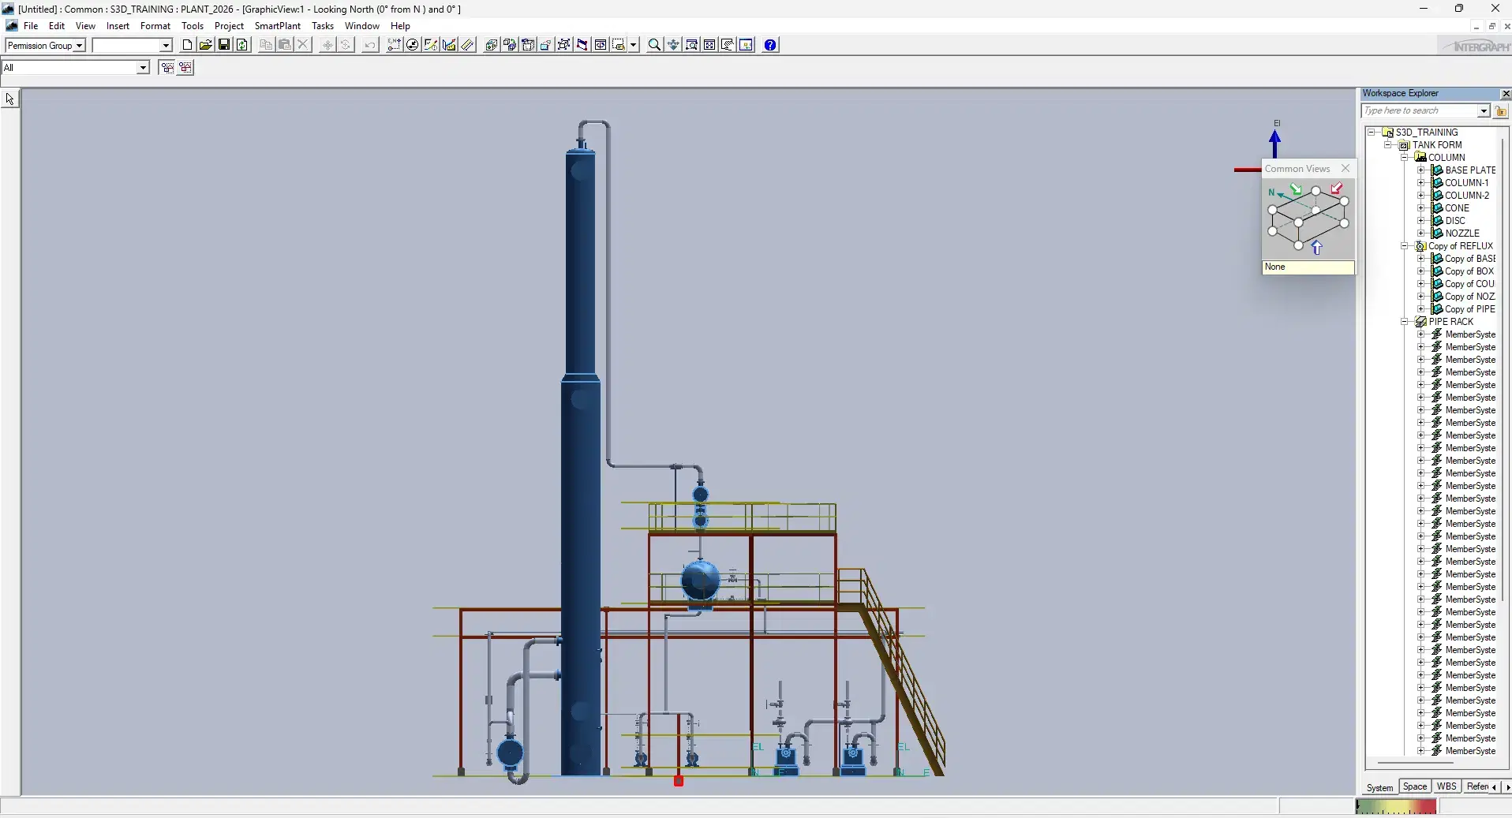This screenshot has width=1512, height=818.
Task: Open the Workspace Explorer search dropdown arrow
Action: click(1484, 111)
